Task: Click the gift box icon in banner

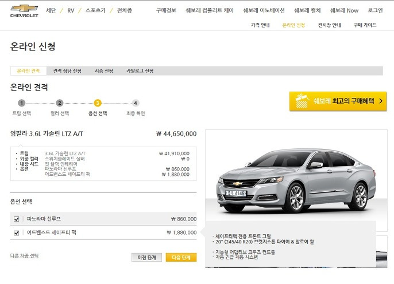Action: tap(302, 101)
